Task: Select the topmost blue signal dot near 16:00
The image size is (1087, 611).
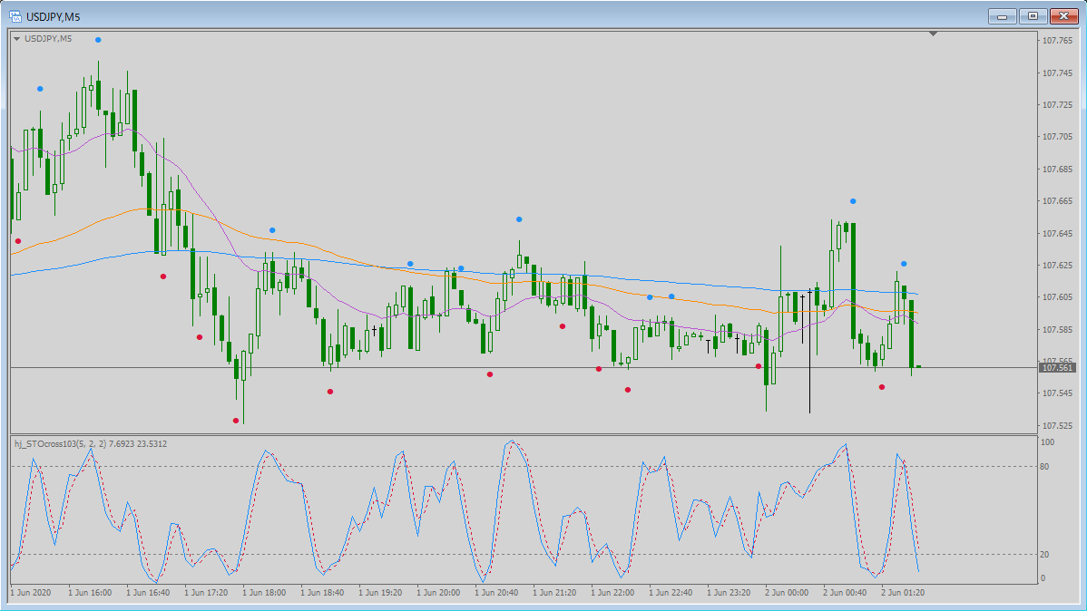Action: 98,40
